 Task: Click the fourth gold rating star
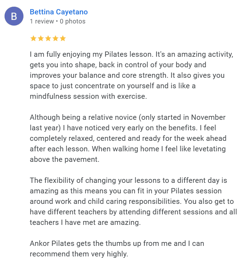[55, 39]
